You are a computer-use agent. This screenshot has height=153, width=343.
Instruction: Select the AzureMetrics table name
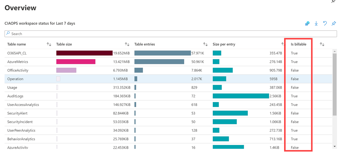click(x=18, y=62)
